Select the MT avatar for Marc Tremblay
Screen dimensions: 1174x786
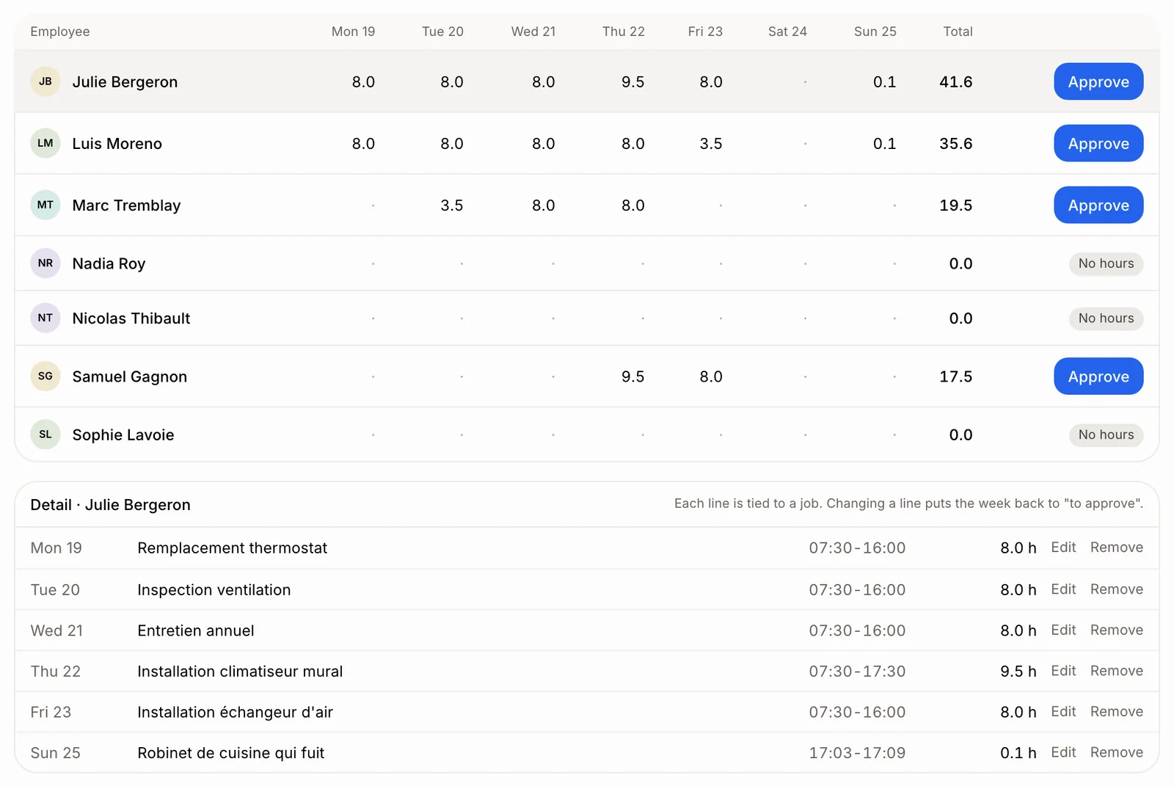[x=45, y=205]
